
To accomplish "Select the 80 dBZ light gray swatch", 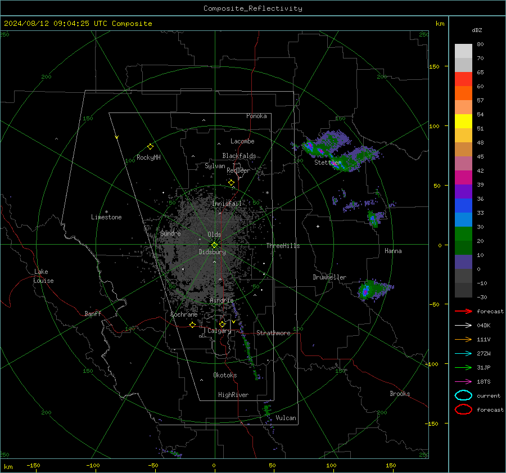I will pos(463,51).
